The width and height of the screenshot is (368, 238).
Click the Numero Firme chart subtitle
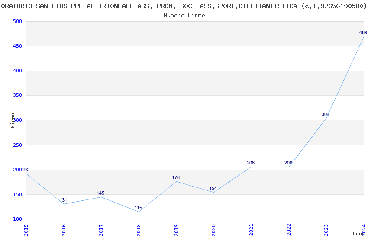coord(184,15)
